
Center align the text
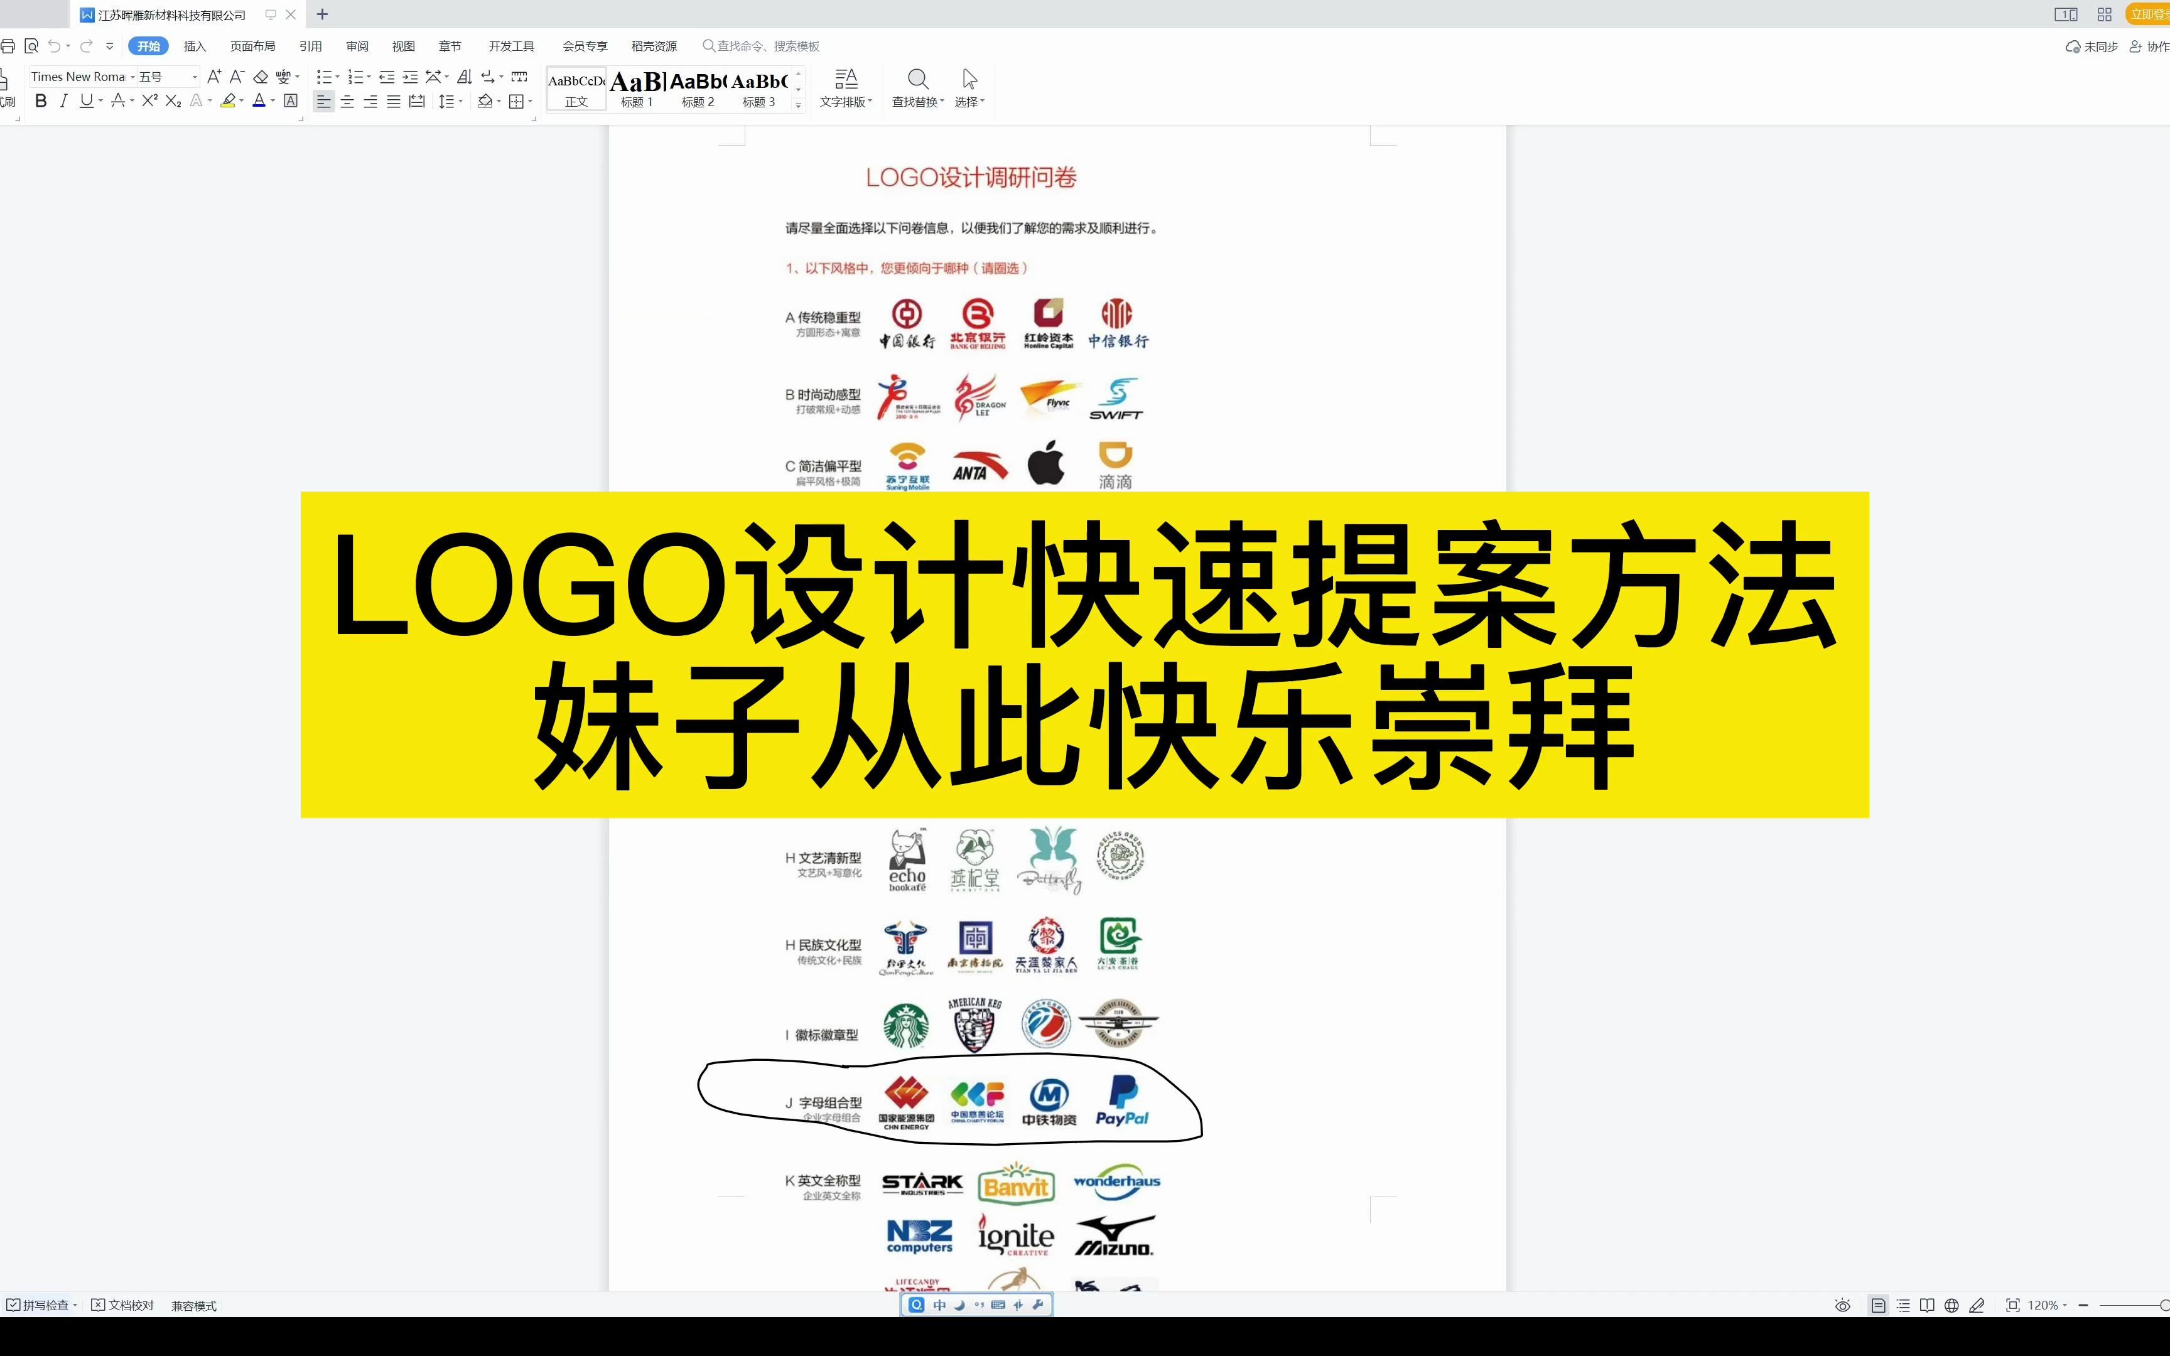pyautogui.click(x=347, y=101)
